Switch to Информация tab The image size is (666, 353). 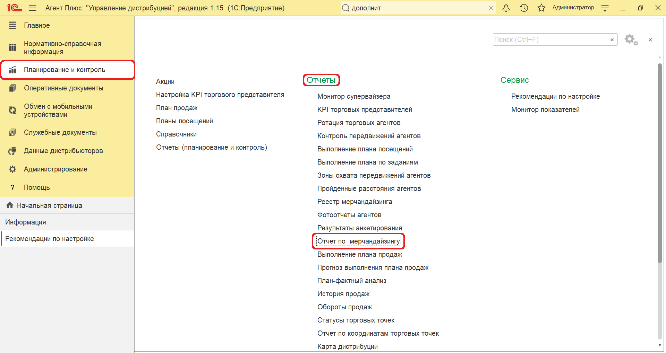coord(67,222)
